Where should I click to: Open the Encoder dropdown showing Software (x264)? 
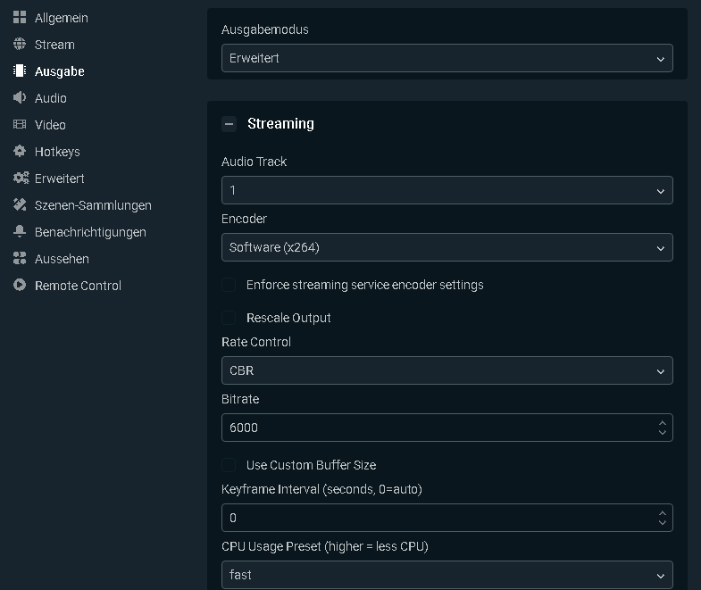446,247
